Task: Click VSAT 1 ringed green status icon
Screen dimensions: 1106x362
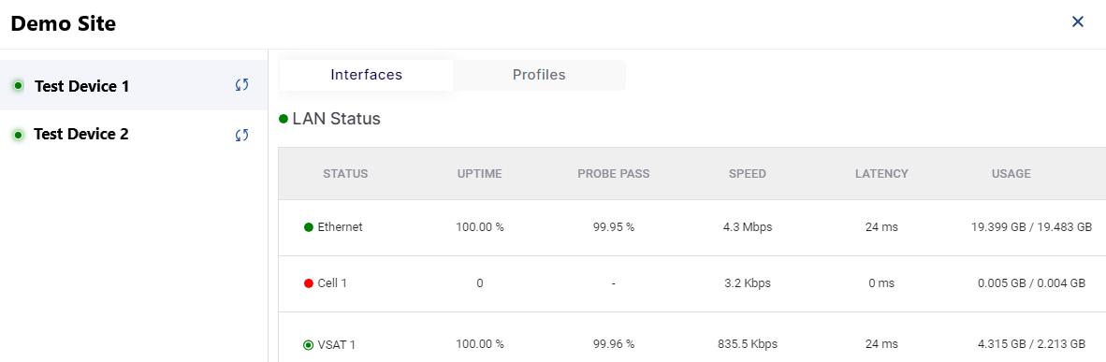Action: pyautogui.click(x=308, y=345)
